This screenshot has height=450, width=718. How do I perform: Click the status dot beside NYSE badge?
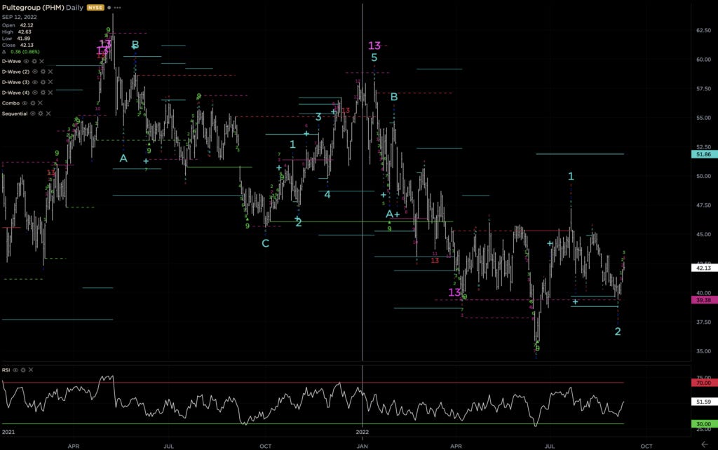click(x=109, y=8)
